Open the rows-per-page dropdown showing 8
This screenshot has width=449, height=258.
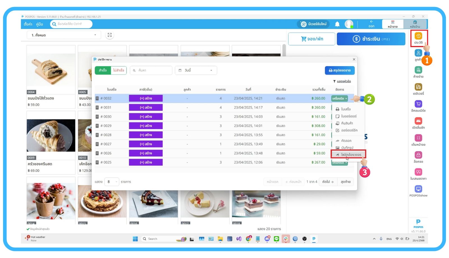tap(112, 182)
